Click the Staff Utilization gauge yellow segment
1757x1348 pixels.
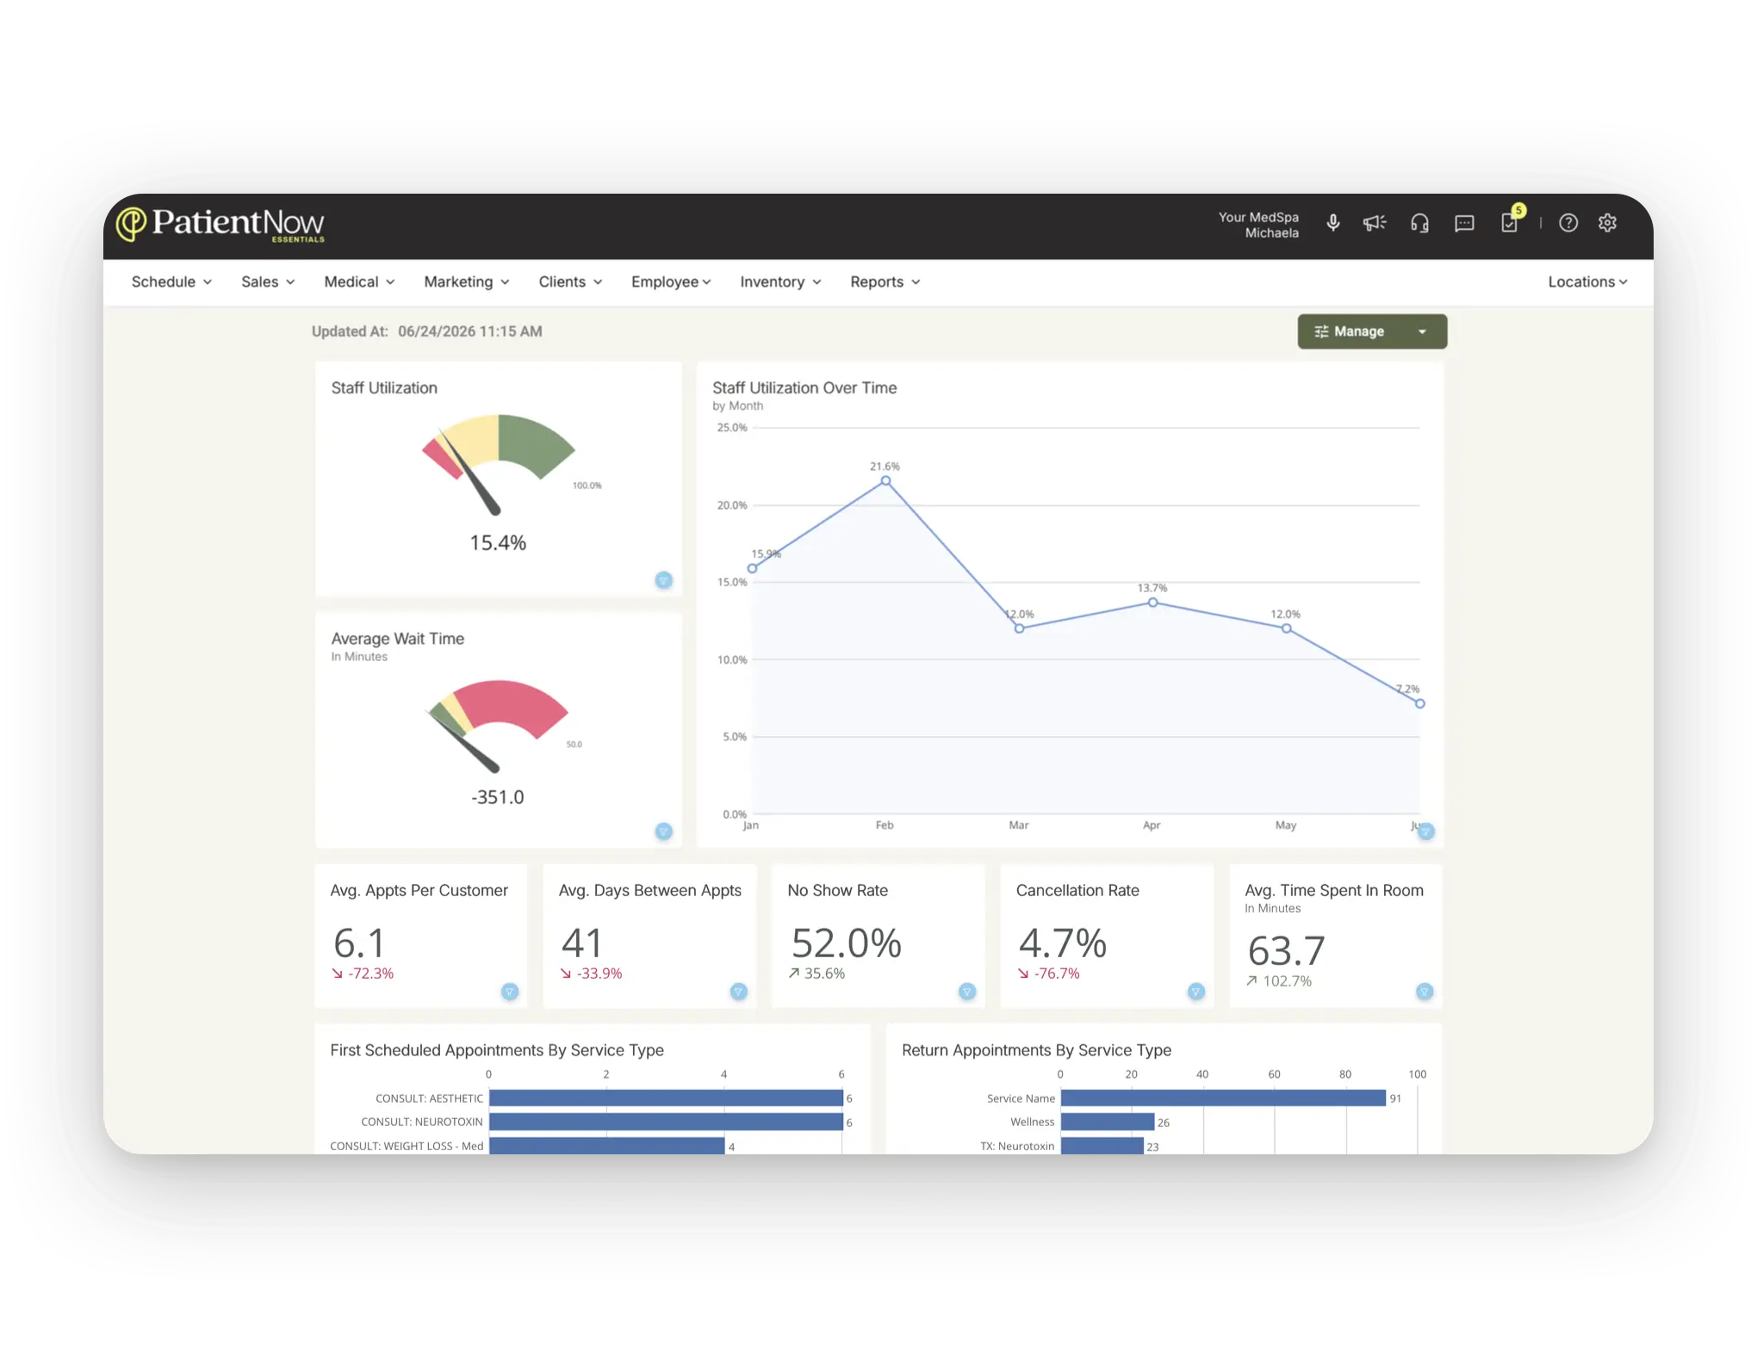tap(475, 440)
